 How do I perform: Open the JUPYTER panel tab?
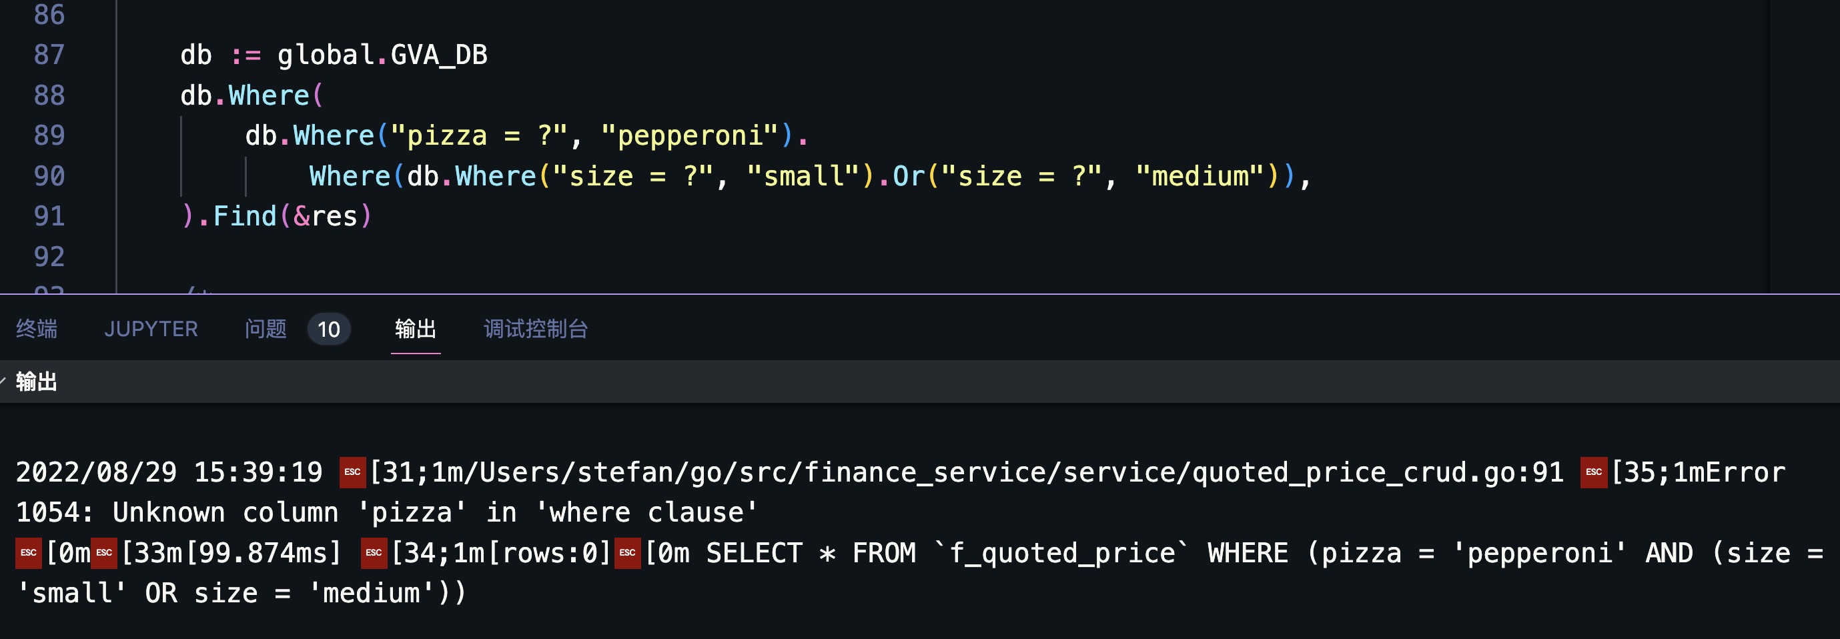tap(151, 329)
